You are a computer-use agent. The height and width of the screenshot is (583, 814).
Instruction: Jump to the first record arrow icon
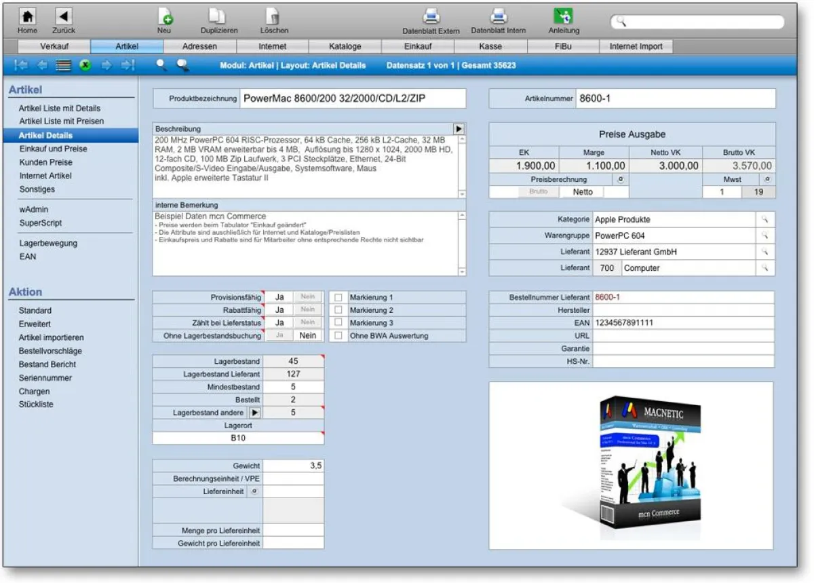click(x=21, y=66)
